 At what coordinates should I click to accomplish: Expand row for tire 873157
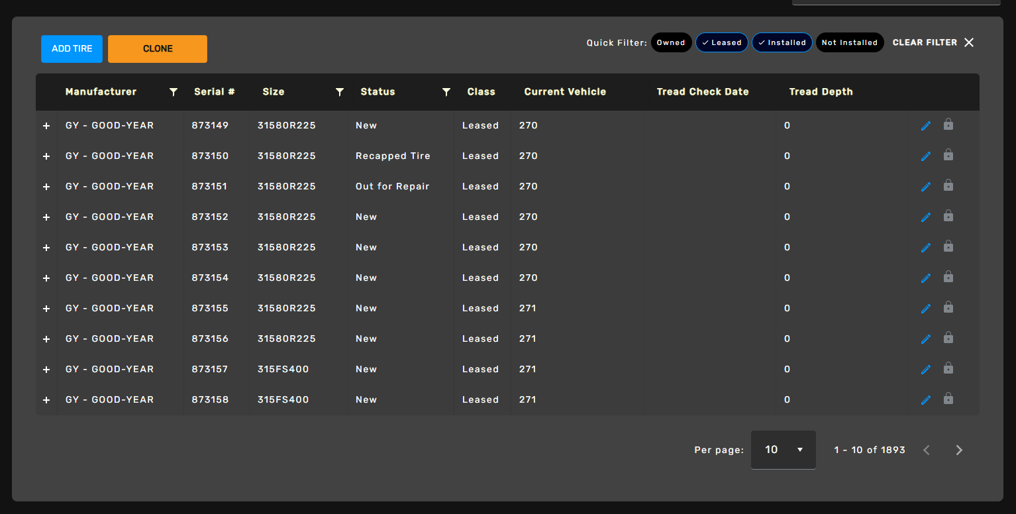[x=46, y=370]
